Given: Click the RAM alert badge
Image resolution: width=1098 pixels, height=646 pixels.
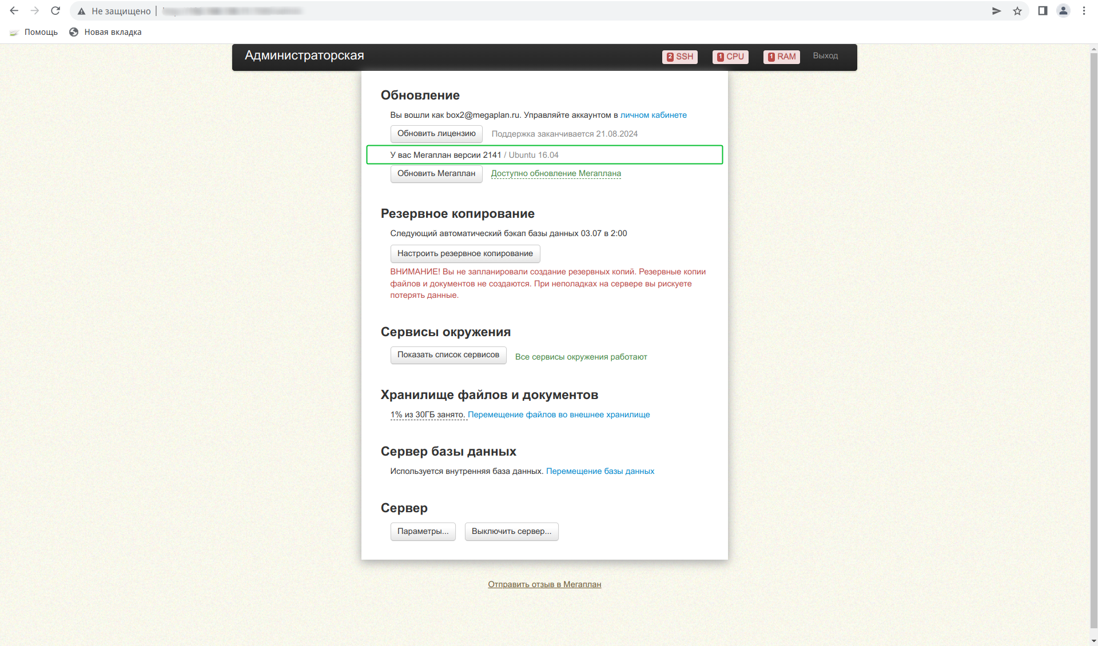Looking at the screenshot, I should [x=782, y=57].
